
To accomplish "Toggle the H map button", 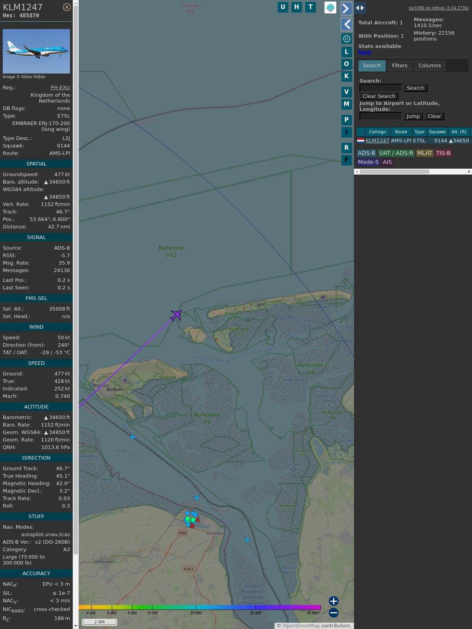I will point(297,7).
